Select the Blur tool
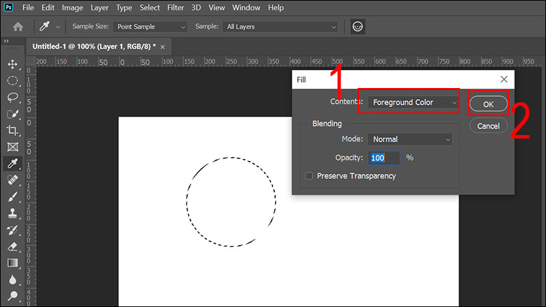 pyautogui.click(x=12, y=280)
